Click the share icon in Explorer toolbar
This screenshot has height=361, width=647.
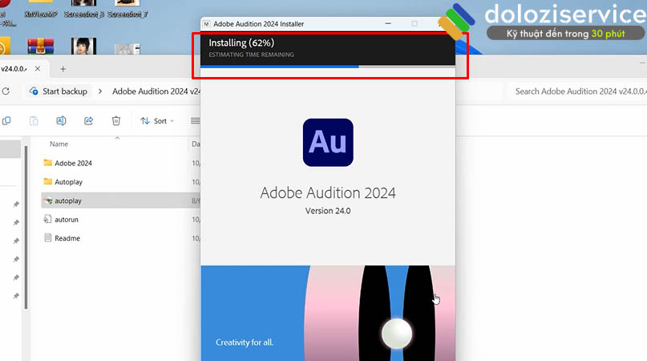(89, 121)
